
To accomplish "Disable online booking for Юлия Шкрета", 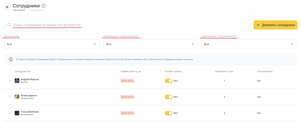I will pyautogui.click(x=169, y=97).
